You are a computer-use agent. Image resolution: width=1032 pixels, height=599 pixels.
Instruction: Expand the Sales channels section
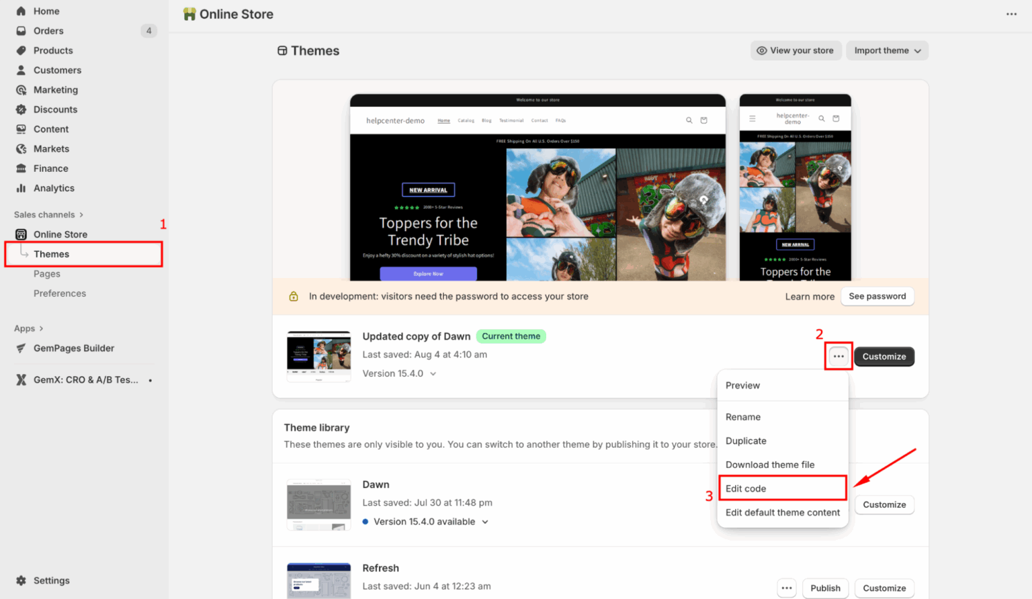click(47, 214)
